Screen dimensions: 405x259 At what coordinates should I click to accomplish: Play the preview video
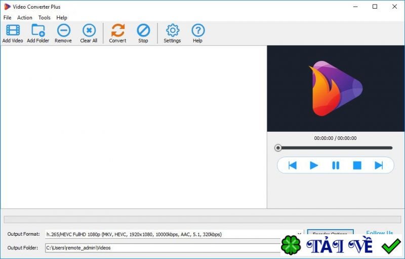pyautogui.click(x=313, y=165)
